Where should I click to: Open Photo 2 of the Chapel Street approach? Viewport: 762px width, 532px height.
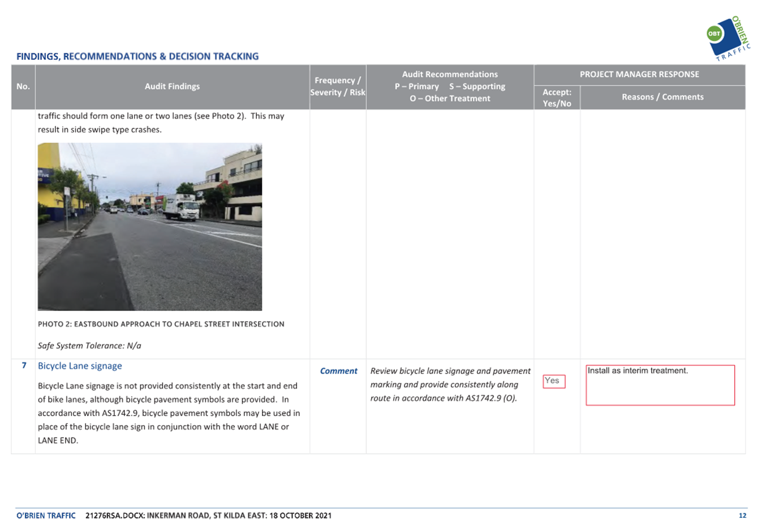tap(150, 227)
